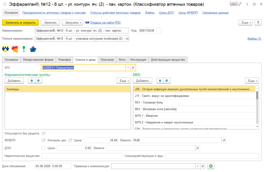Image resolution: width=264 pixels, height=172 pixels.
Task: Select the Анилиды row
Action: coord(68,89)
